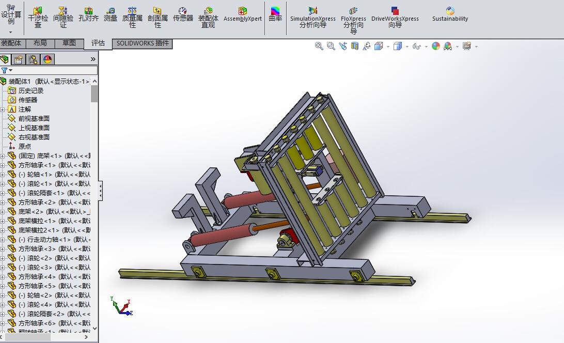Open the Clearance Verification (间隙验证) tool
This screenshot has width=564, height=343.
click(63, 17)
